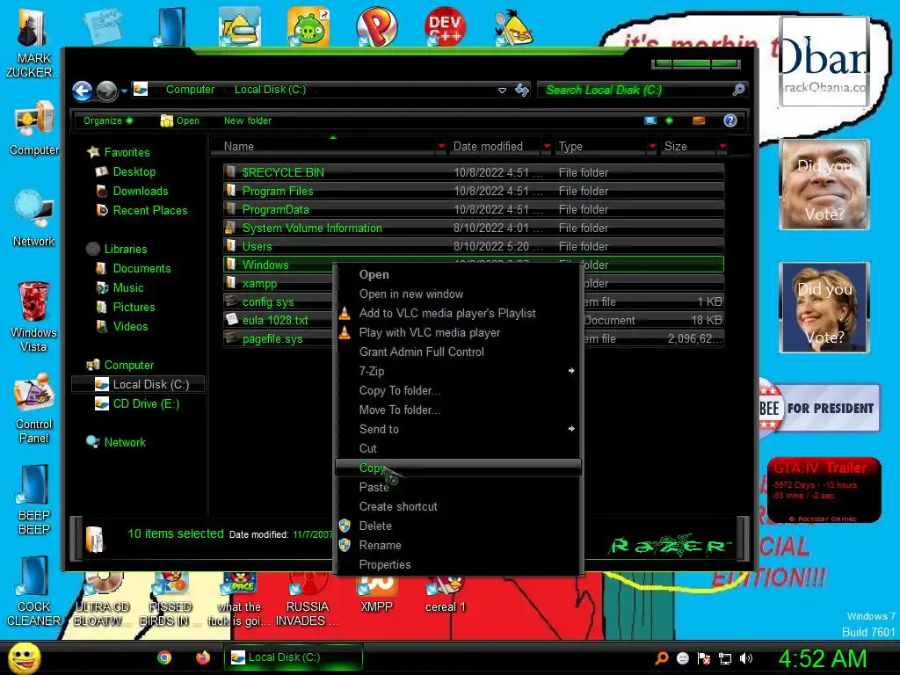Open the Name column filter dropdown
This screenshot has width=900, height=675.
(441, 147)
